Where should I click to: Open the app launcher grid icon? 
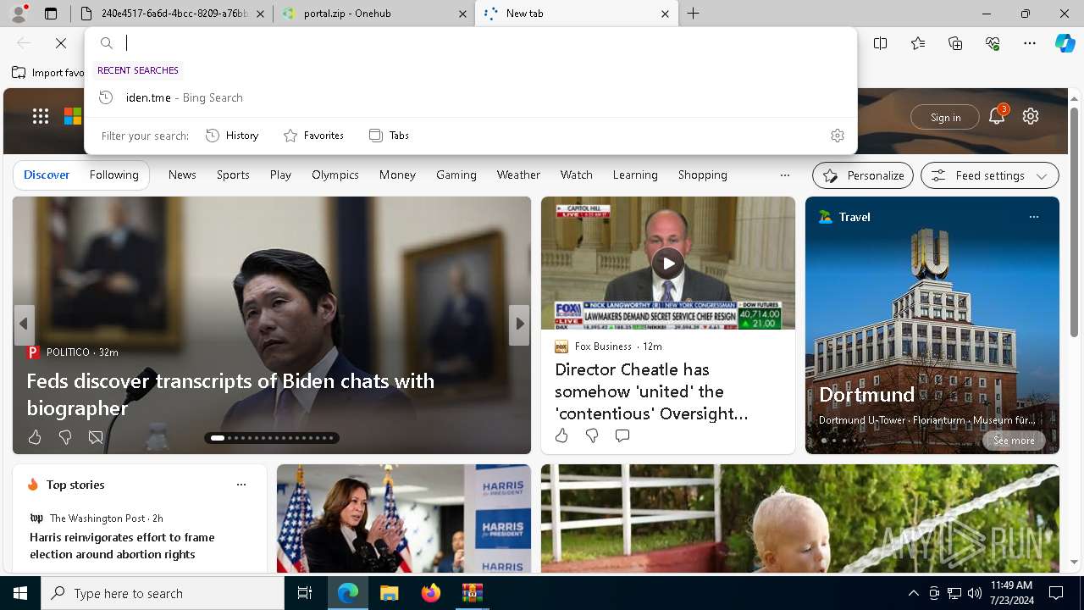[x=41, y=117]
